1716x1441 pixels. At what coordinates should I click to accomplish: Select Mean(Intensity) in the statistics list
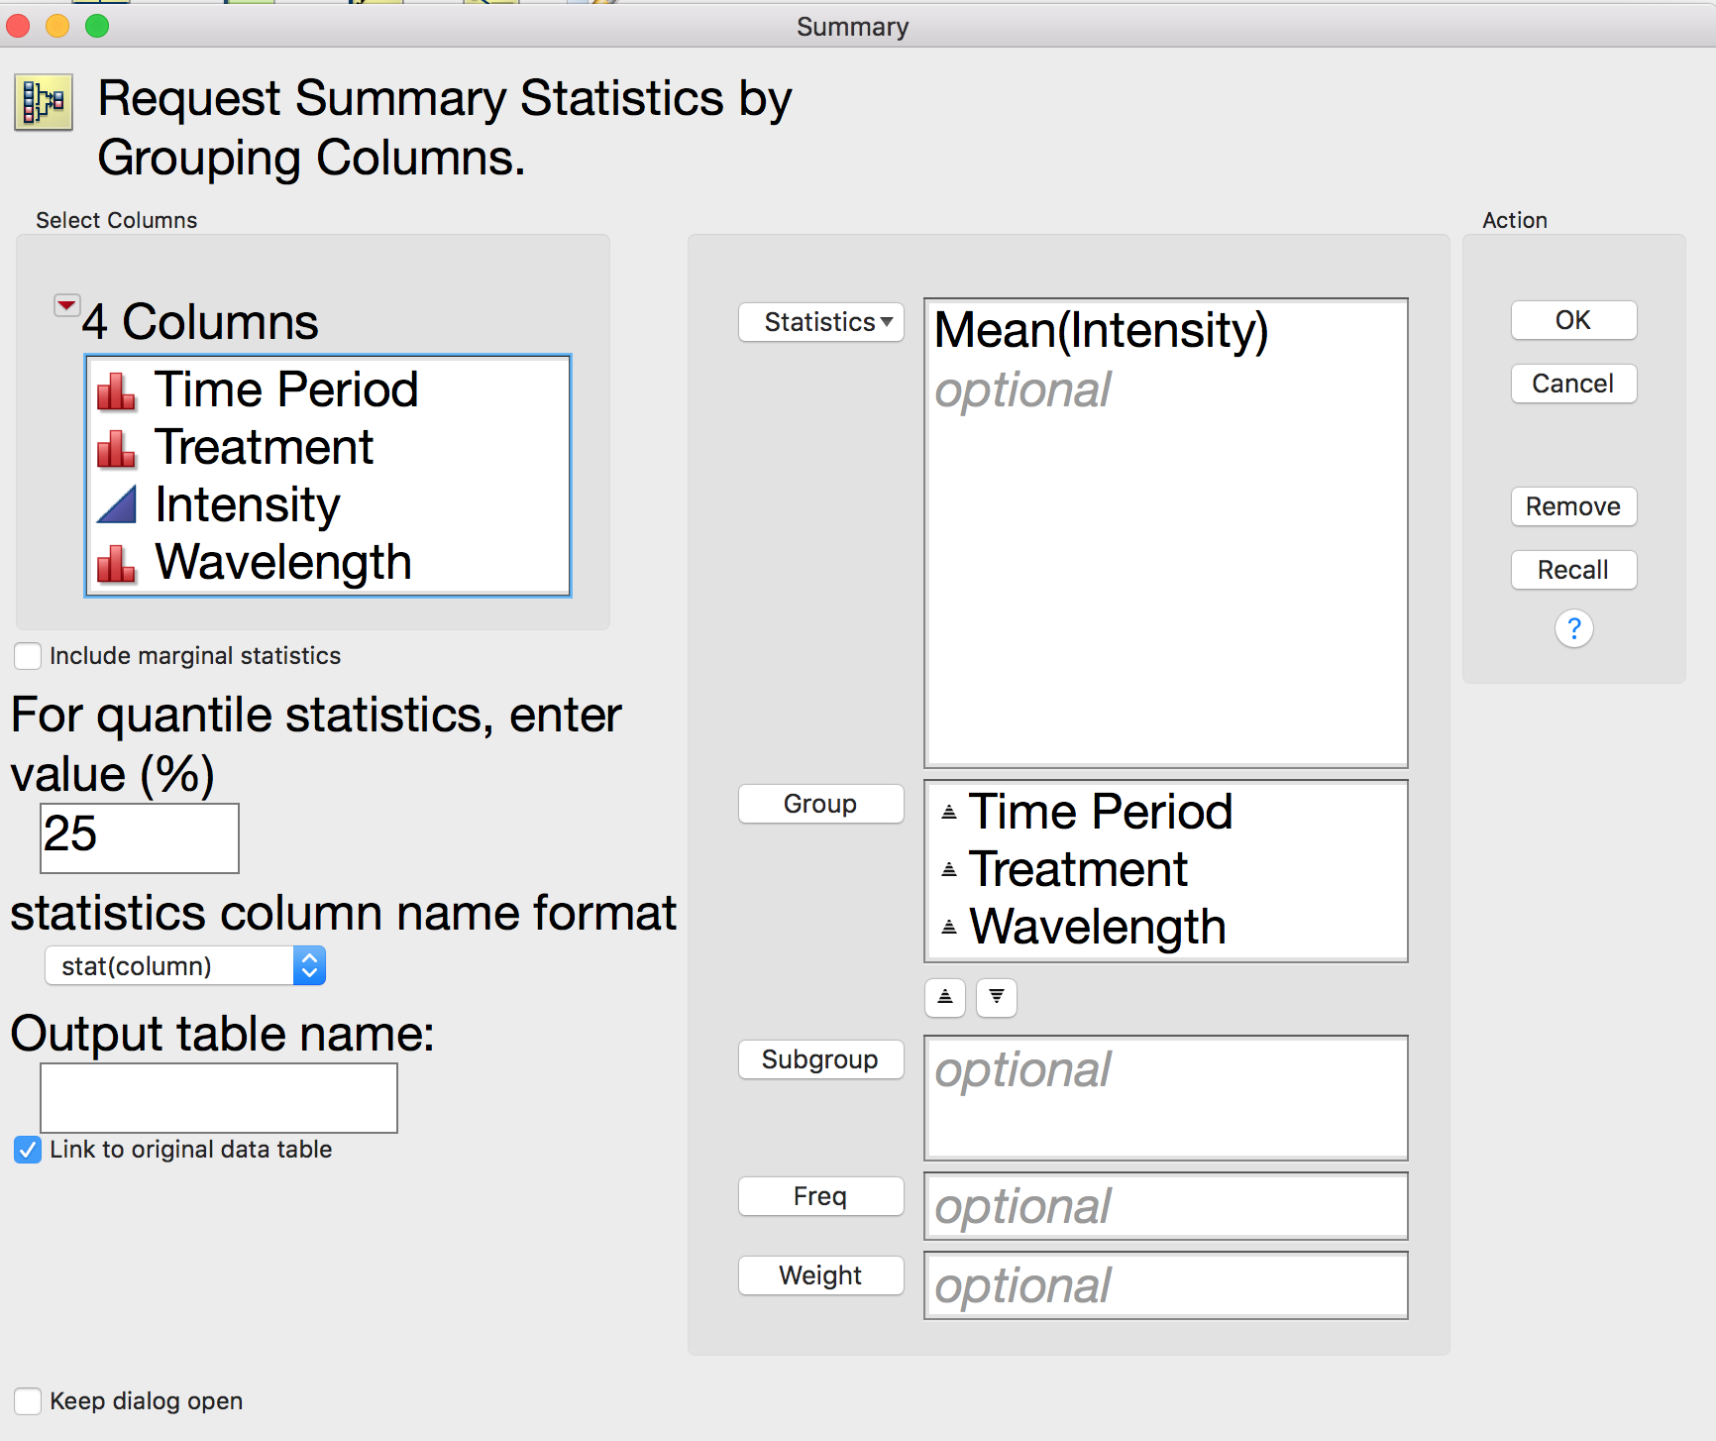click(1101, 330)
